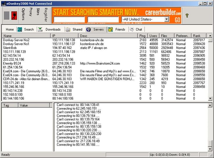Switch to the Search tab

(x=29, y=29)
